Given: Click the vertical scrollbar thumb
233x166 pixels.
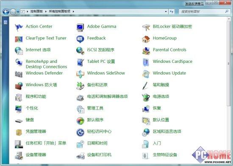Looking at the screenshot, I should 229,64.
